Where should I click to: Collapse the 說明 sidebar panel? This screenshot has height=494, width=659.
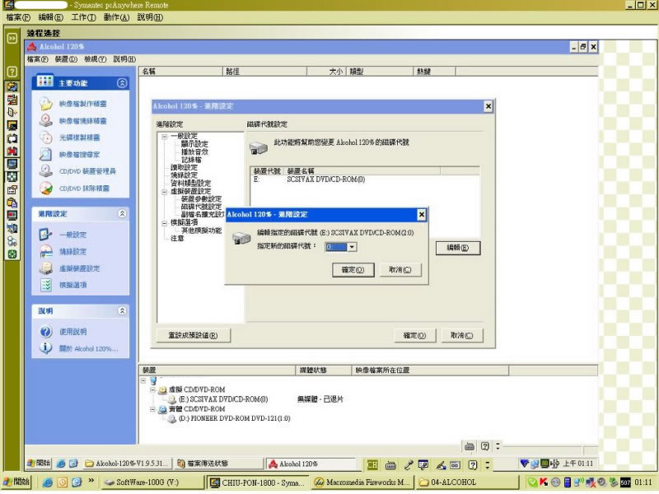pyautogui.click(x=122, y=310)
